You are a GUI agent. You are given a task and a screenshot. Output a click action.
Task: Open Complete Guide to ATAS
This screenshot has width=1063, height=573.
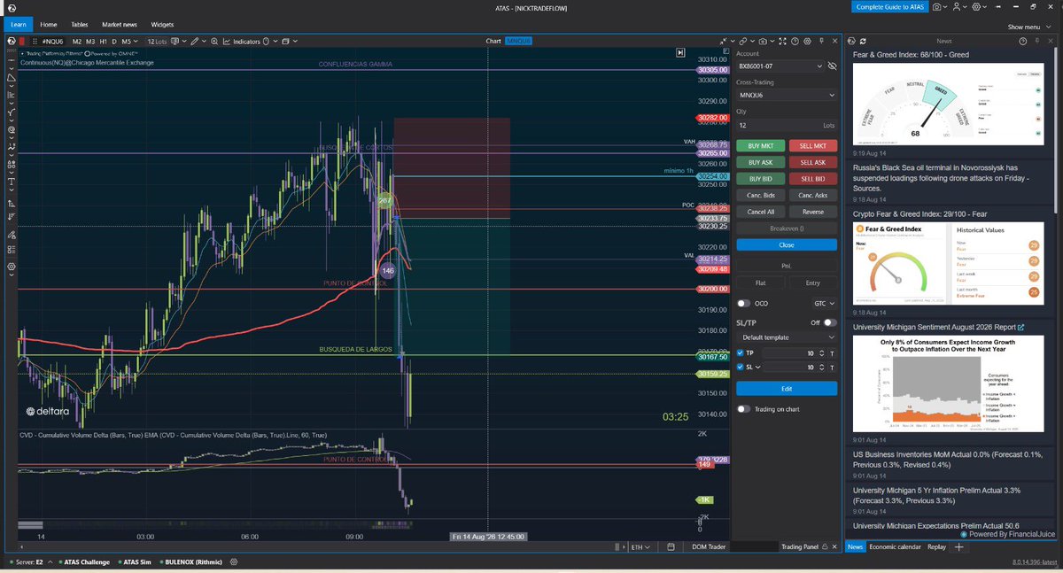pyautogui.click(x=889, y=7)
